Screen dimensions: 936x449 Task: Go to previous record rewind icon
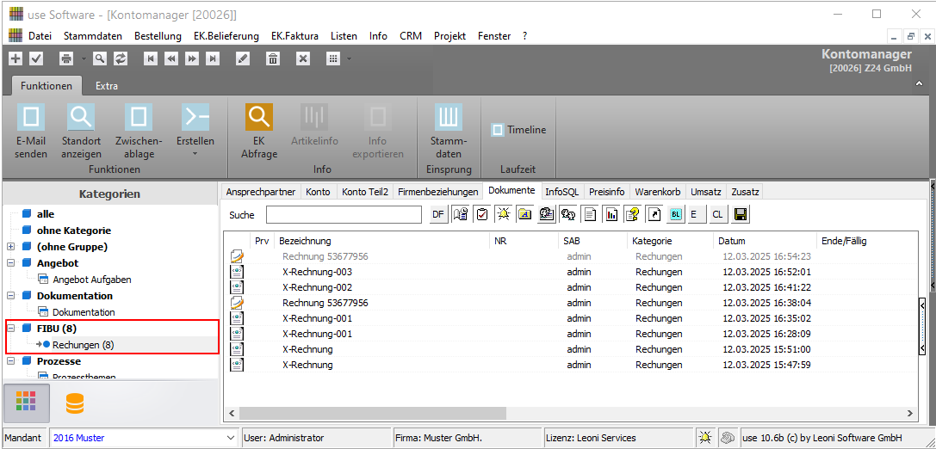tap(171, 58)
